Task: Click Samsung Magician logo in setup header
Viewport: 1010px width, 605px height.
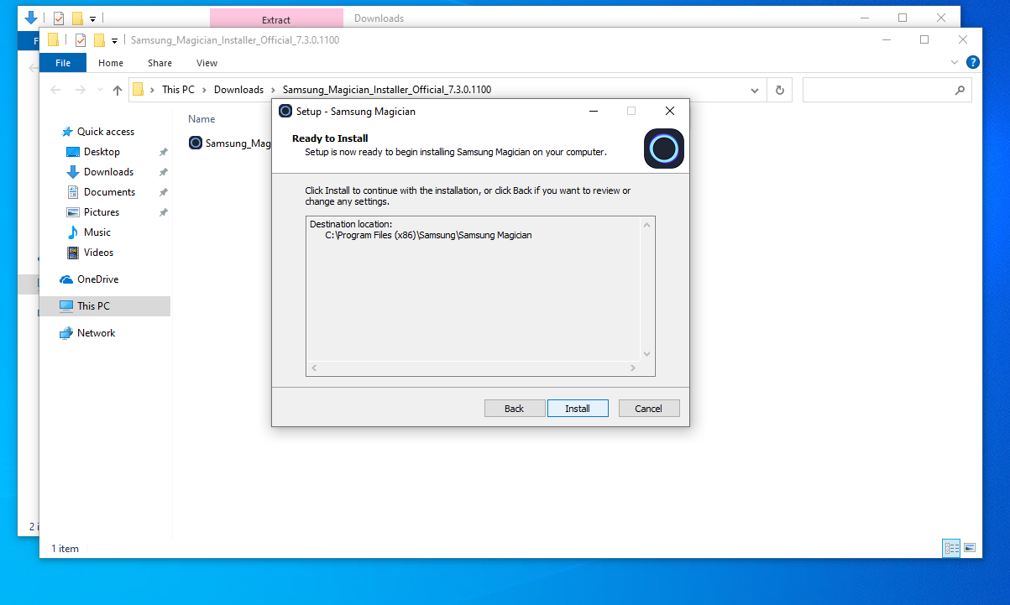Action: click(664, 149)
